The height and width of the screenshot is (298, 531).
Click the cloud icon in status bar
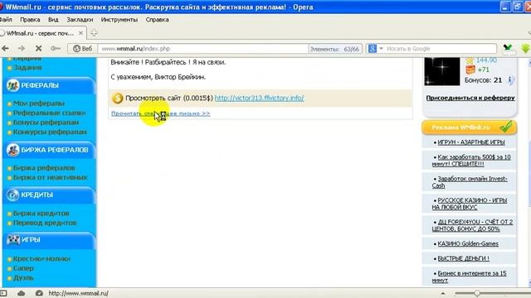pos(21,293)
